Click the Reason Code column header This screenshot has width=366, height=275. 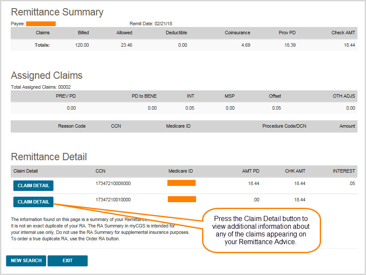[73, 126]
